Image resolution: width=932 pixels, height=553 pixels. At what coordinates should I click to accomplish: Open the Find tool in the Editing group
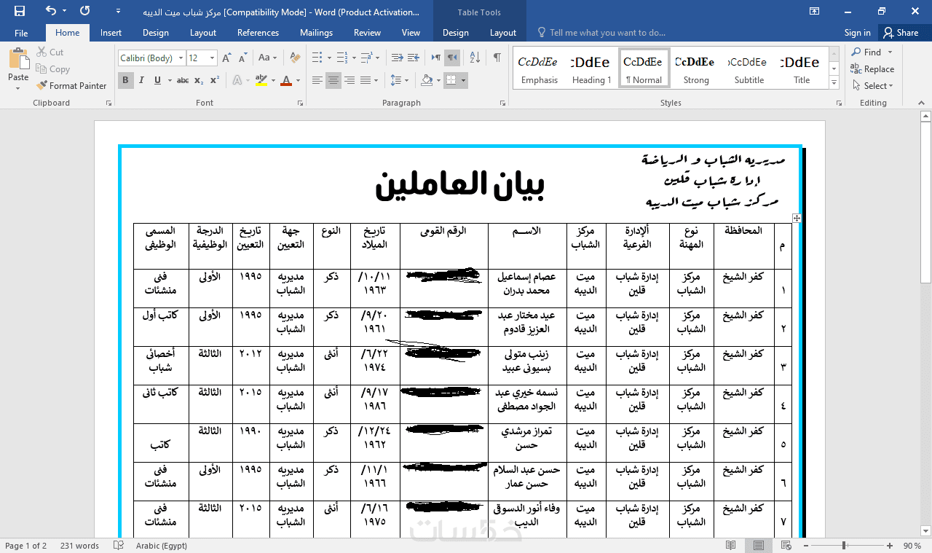coord(866,52)
